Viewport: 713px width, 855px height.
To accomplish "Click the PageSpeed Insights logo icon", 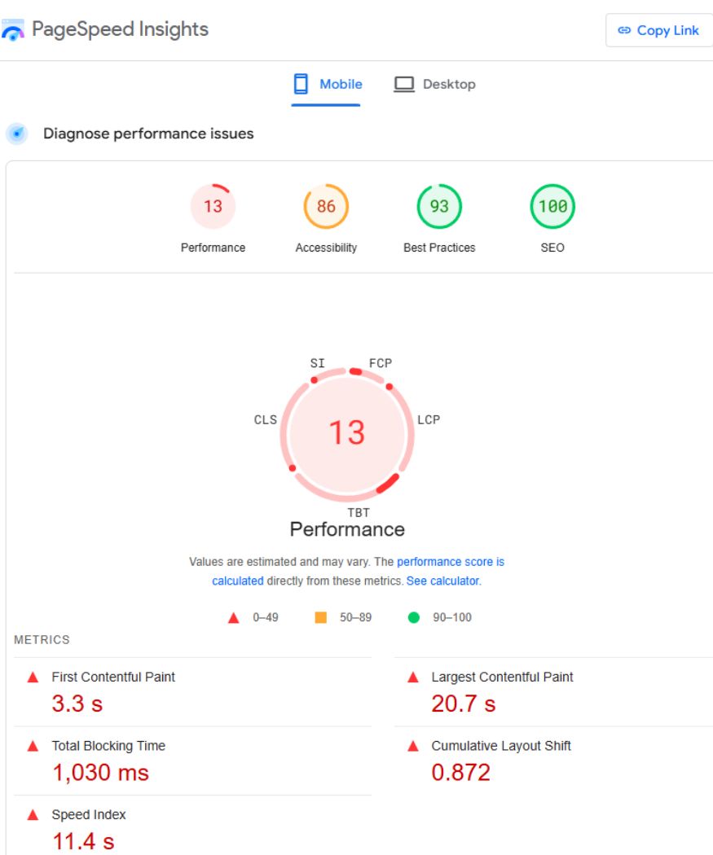I will point(12,30).
